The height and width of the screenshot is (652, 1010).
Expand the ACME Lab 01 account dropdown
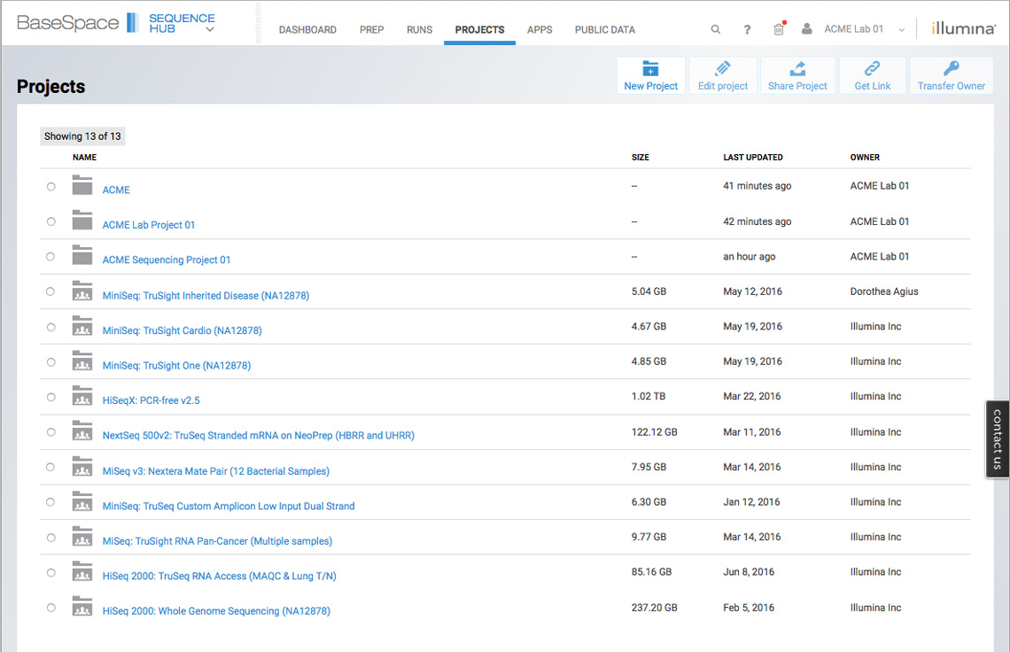click(902, 28)
